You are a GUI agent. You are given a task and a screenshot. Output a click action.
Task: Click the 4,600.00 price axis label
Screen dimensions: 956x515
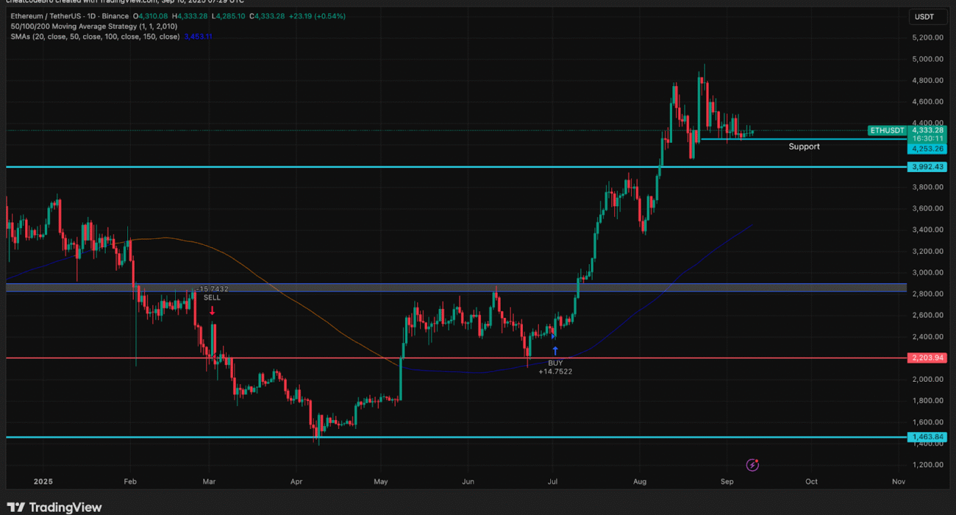tap(929, 102)
